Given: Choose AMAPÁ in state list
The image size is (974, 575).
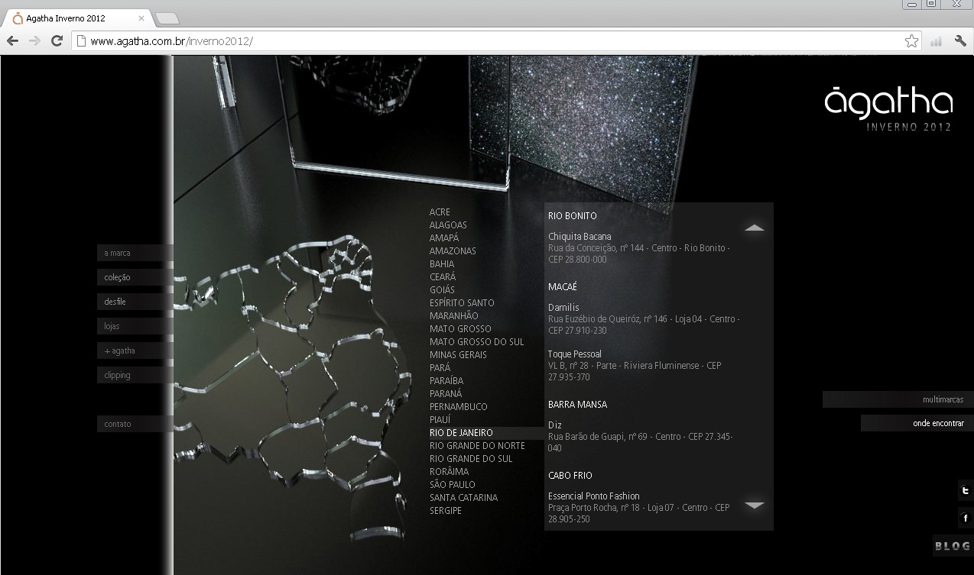Looking at the screenshot, I should tap(444, 238).
